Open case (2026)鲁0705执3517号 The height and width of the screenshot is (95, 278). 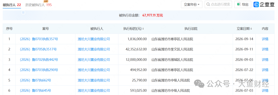click(38, 49)
